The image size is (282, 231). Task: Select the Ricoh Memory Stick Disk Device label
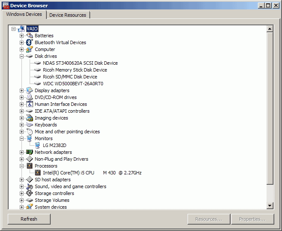click(x=75, y=70)
